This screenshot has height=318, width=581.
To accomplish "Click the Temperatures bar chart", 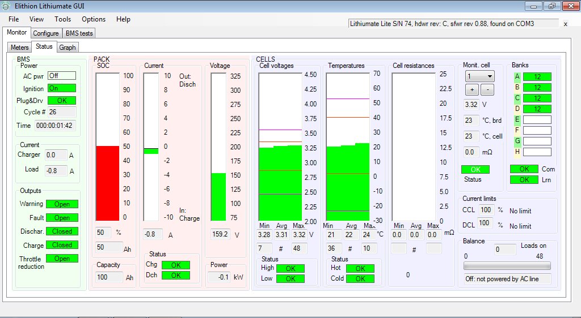I will coord(348,147).
